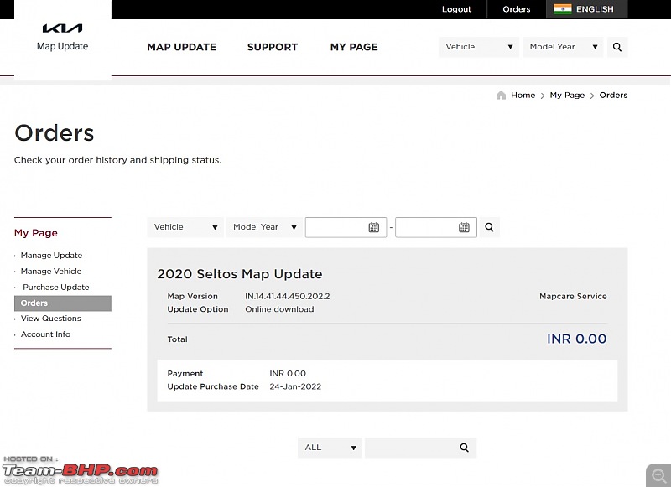Click the Kia Map Update logo
The image size is (671, 487).
click(62, 38)
